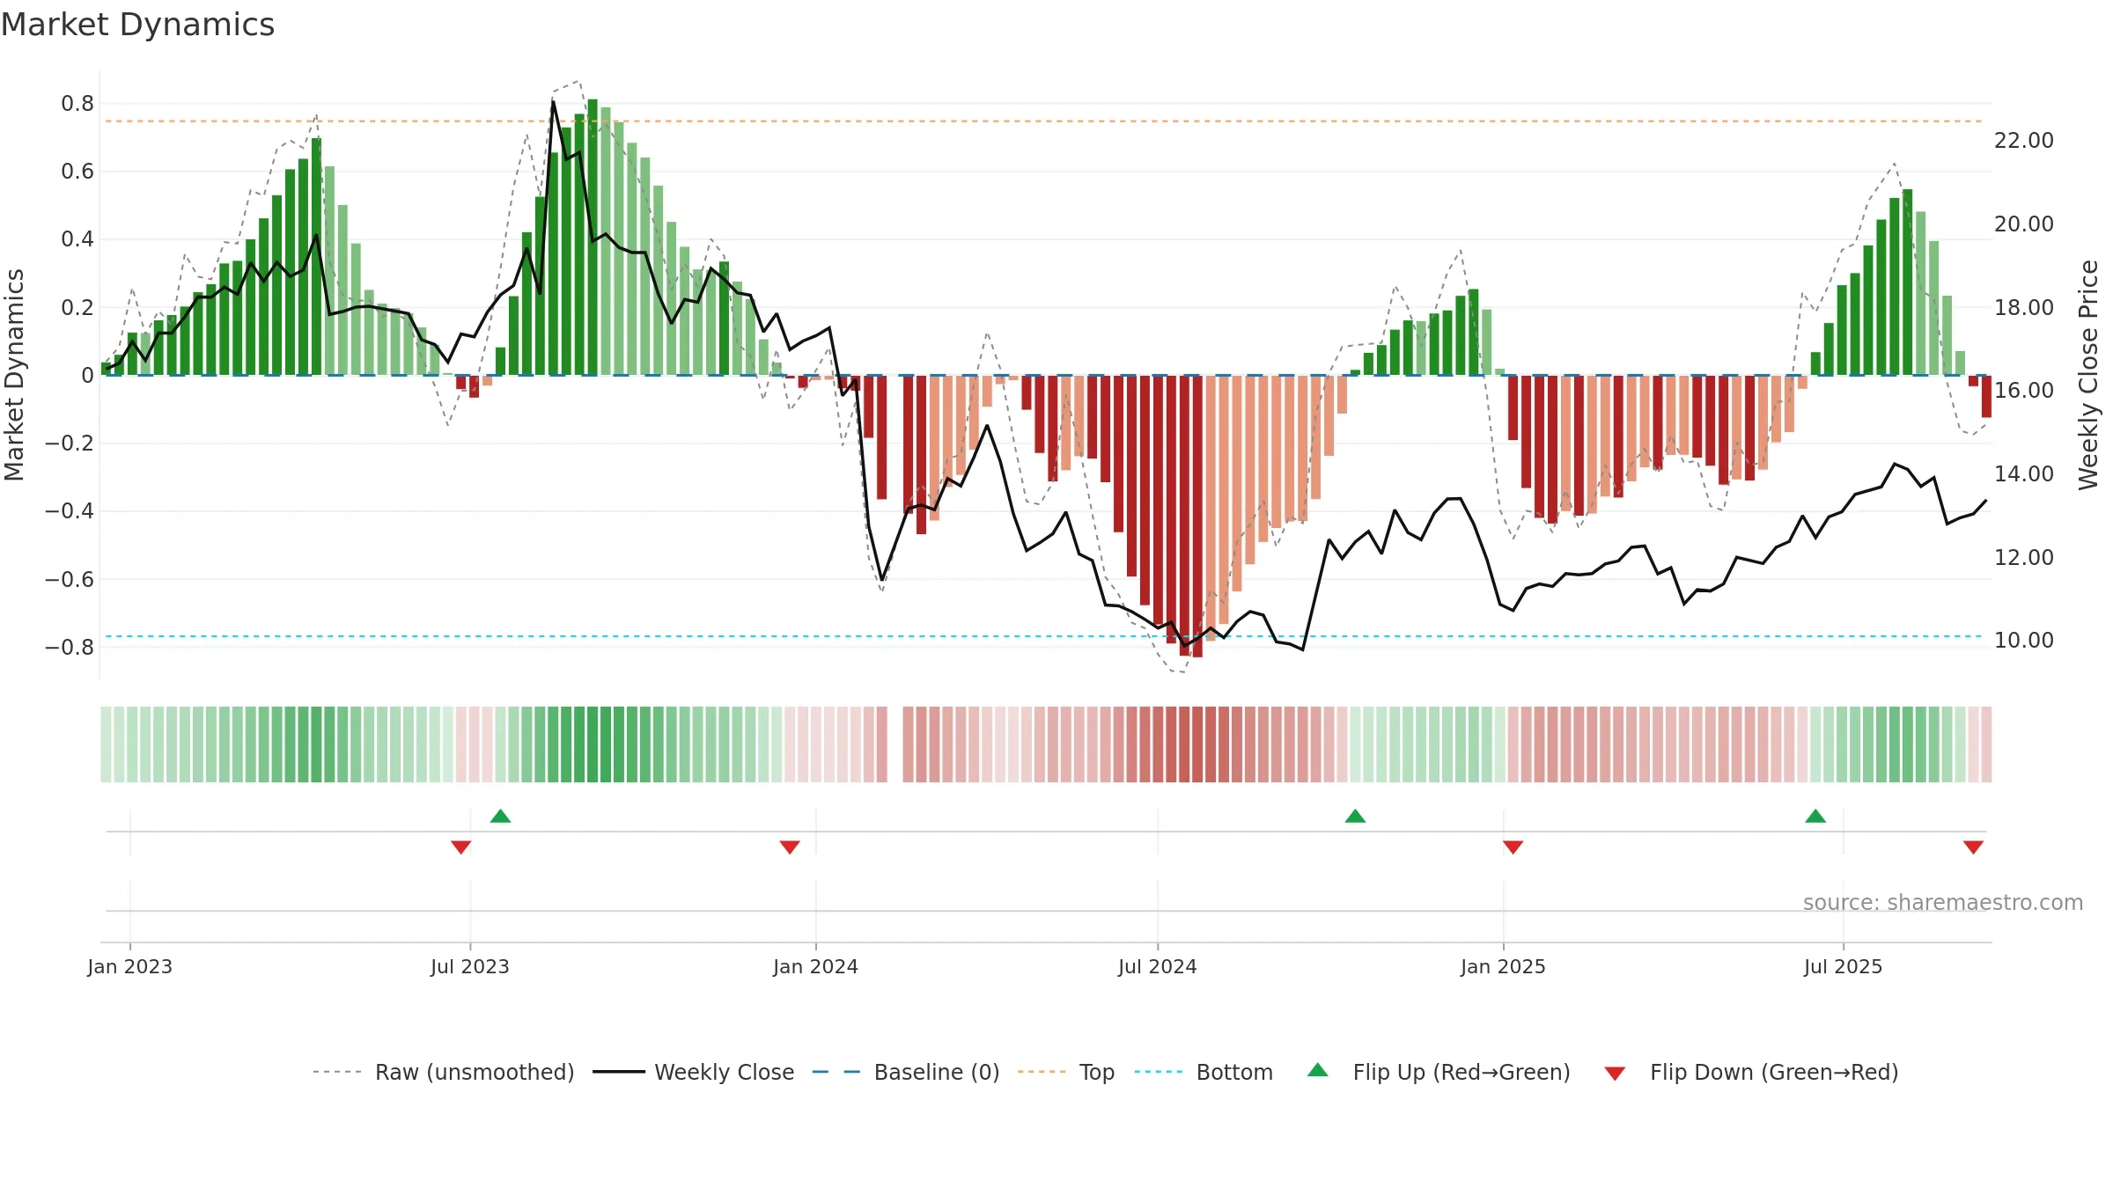The height and width of the screenshot is (1188, 2113).
Task: Toggle the Baseline (0) legend entry
Action: (x=906, y=1072)
